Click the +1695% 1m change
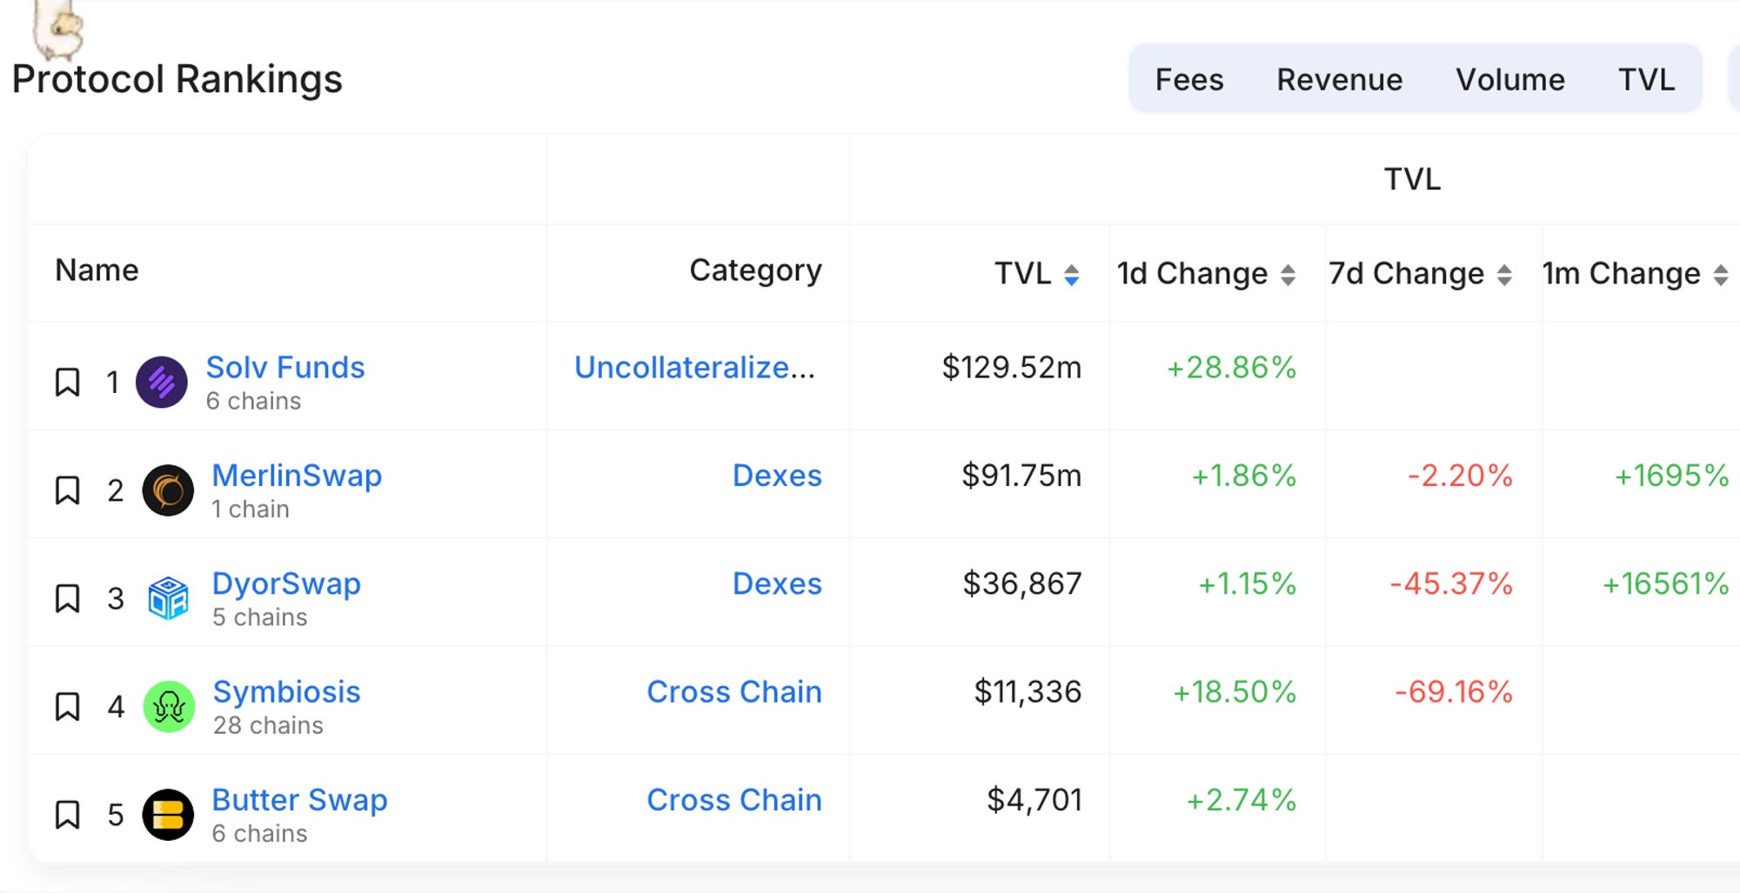Viewport: 1740px width, 893px height. point(1671,476)
